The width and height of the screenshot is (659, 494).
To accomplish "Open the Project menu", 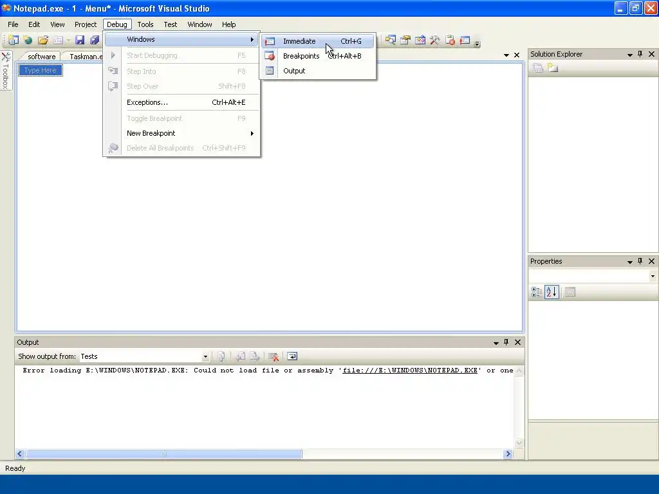I will (x=86, y=24).
